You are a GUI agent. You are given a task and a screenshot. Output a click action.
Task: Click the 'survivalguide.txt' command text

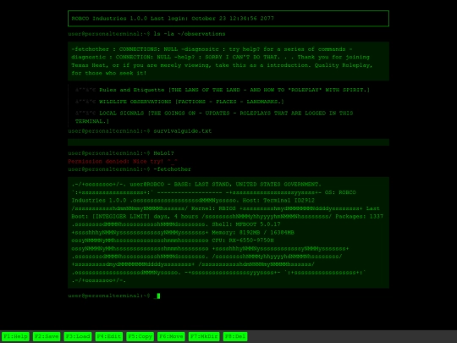[x=183, y=131]
